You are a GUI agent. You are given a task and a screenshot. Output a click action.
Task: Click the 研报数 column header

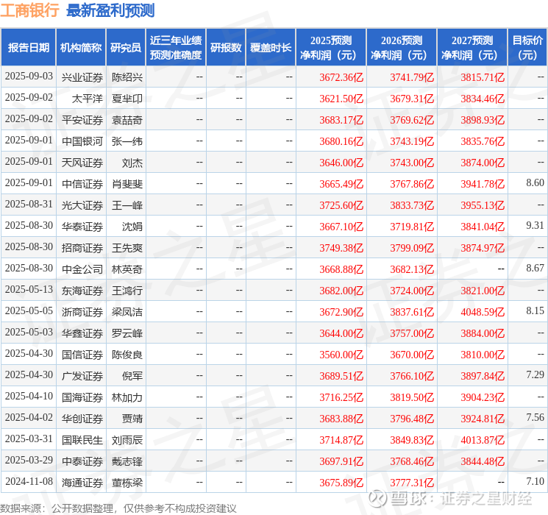click(226, 48)
